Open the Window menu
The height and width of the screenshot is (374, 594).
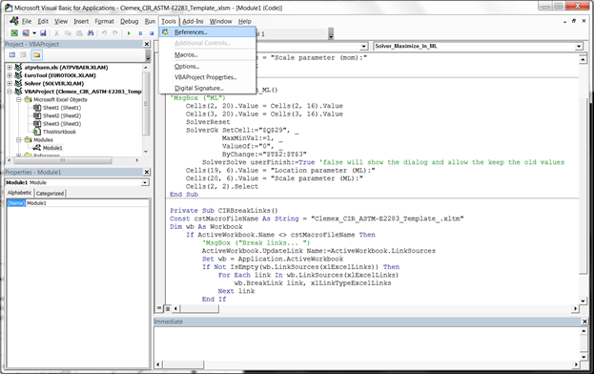pyautogui.click(x=220, y=21)
